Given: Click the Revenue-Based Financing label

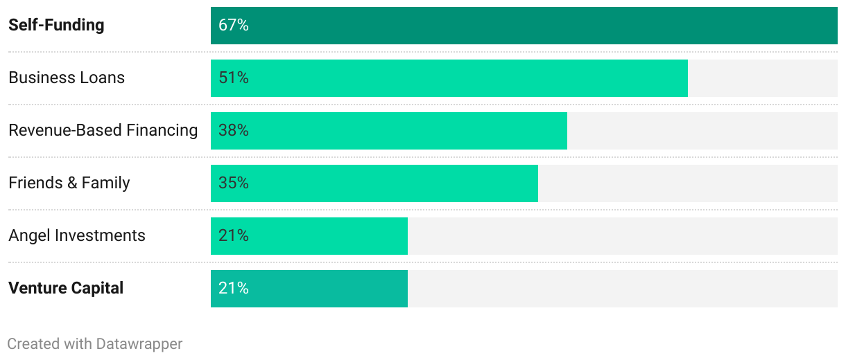Looking at the screenshot, I should pos(103,130).
